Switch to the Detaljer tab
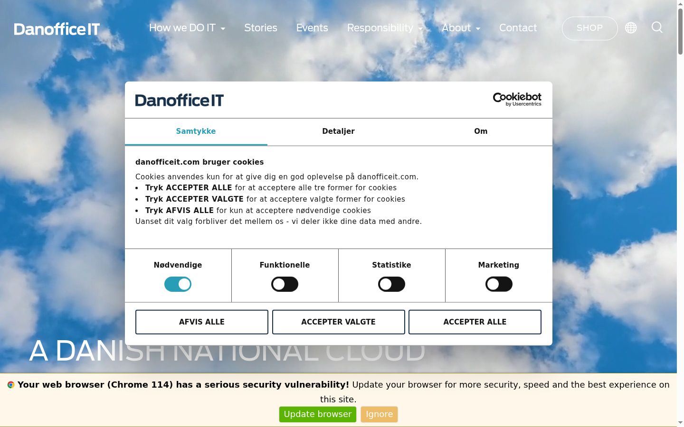 (338, 131)
